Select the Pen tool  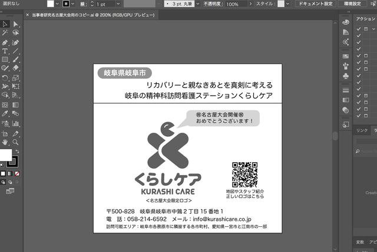tap(5, 43)
